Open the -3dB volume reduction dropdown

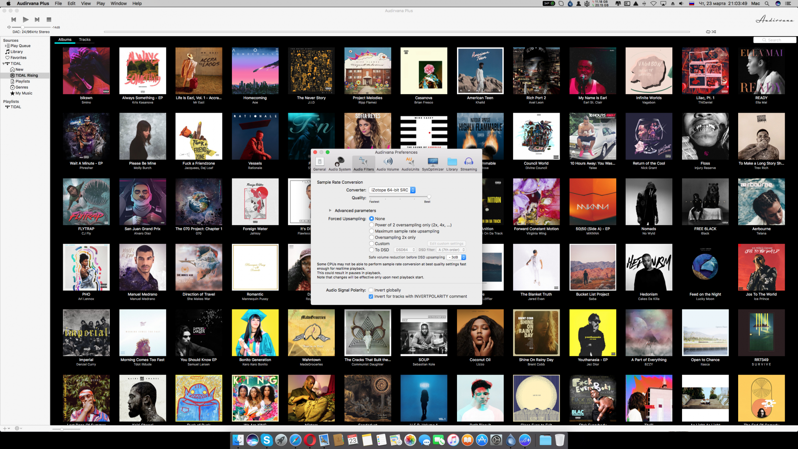(x=456, y=257)
